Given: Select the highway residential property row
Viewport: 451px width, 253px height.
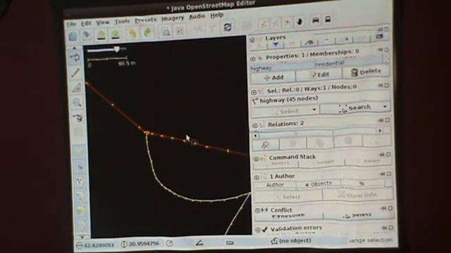Looking at the screenshot, I should [316, 65].
